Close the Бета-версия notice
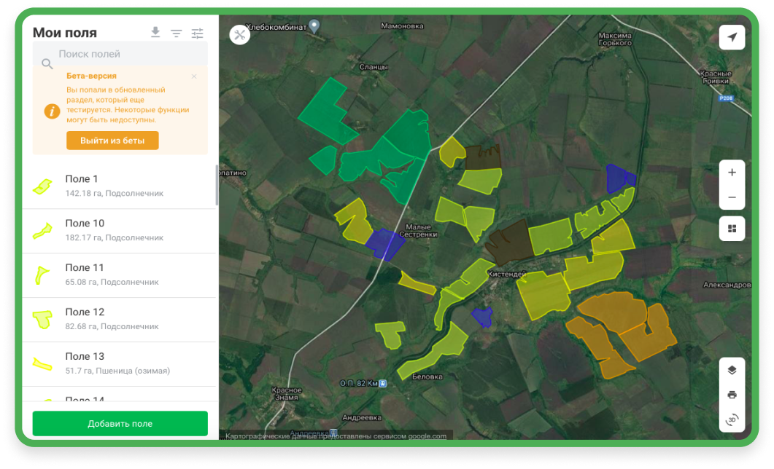The image size is (774, 469). point(194,76)
